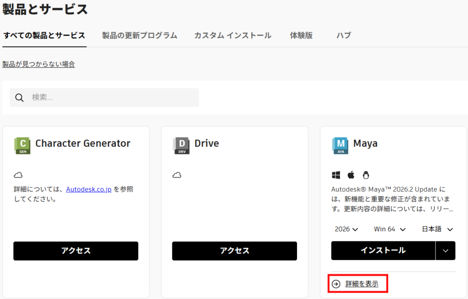Click the Maya product icon
This screenshot has height=299, width=468.
click(x=340, y=145)
